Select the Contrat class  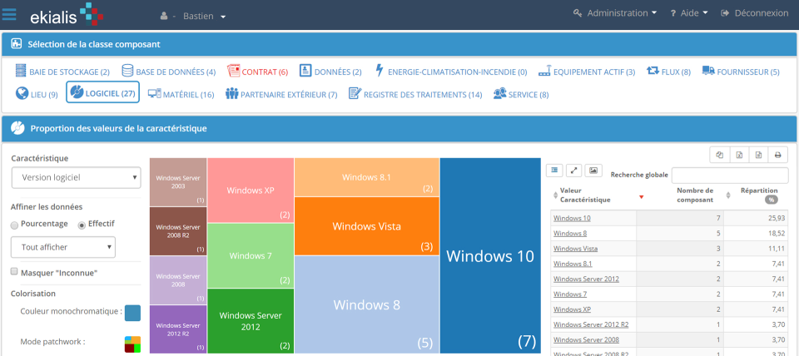pyautogui.click(x=257, y=72)
